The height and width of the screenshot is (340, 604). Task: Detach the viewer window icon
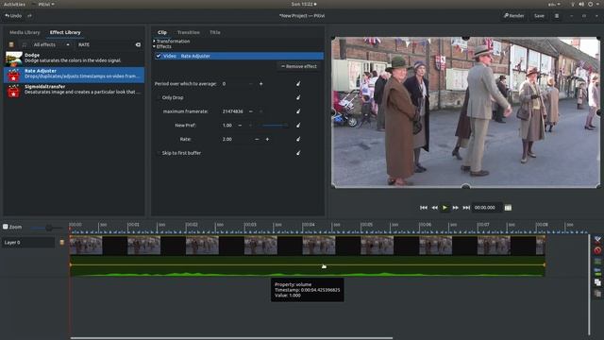coord(508,208)
